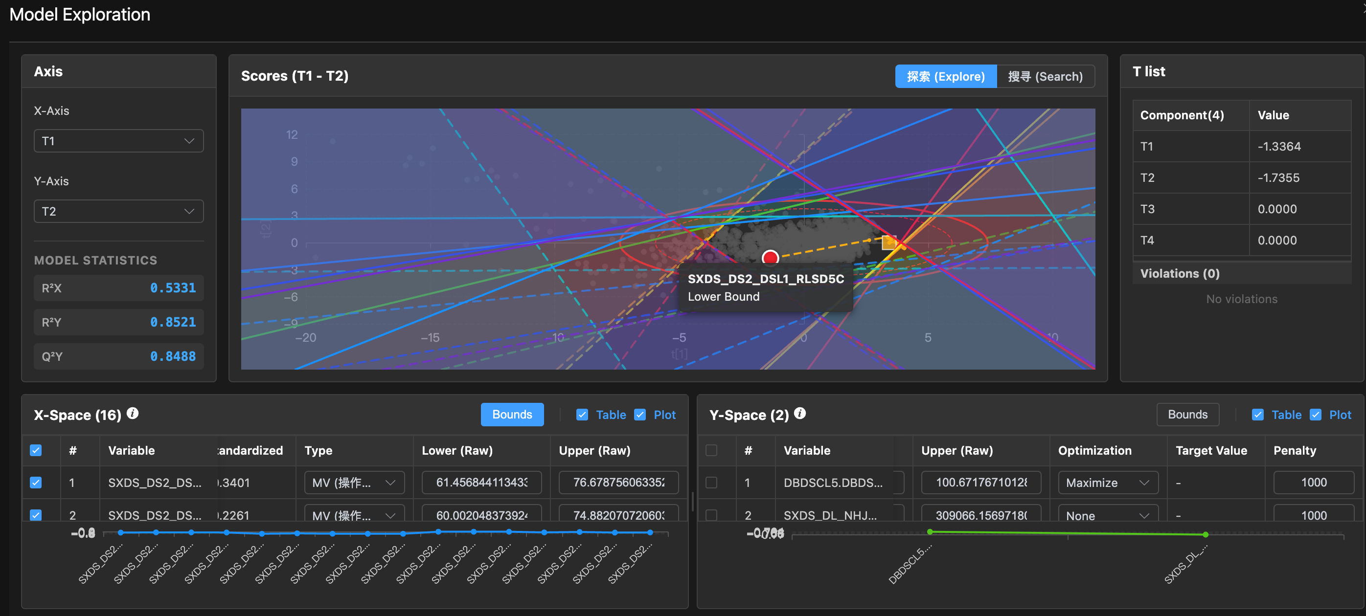Open row 1 MV Type dropdown

click(x=354, y=483)
